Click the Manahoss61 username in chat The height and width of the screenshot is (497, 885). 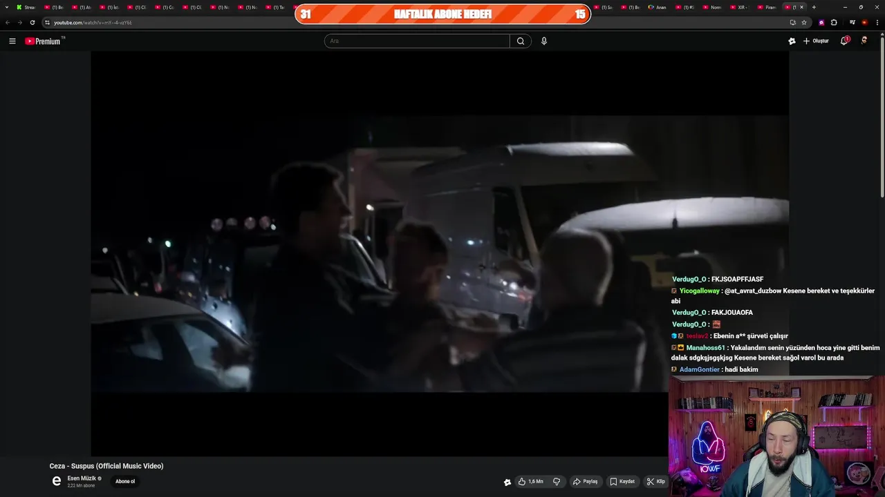(x=706, y=348)
